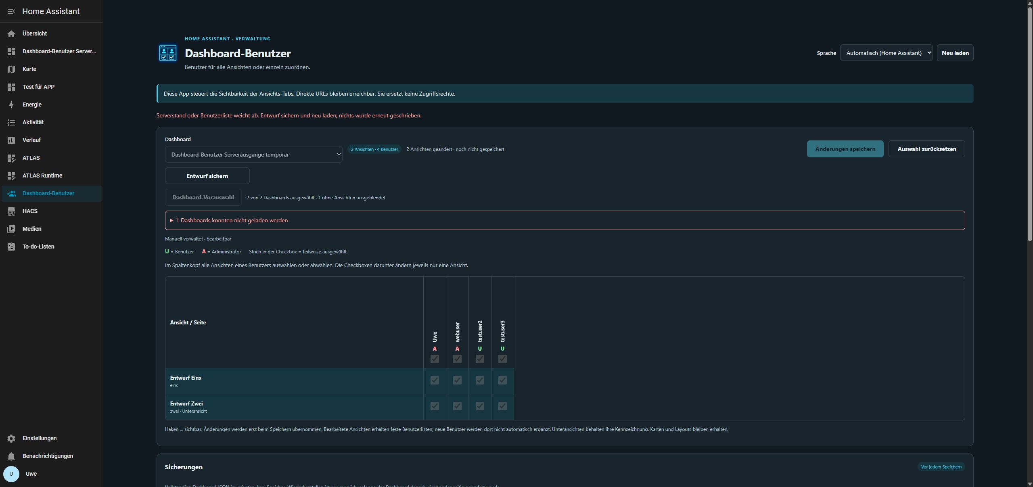The width and height of the screenshot is (1033, 487).
Task: Open the Übersicht home icon
Action: [x=11, y=33]
